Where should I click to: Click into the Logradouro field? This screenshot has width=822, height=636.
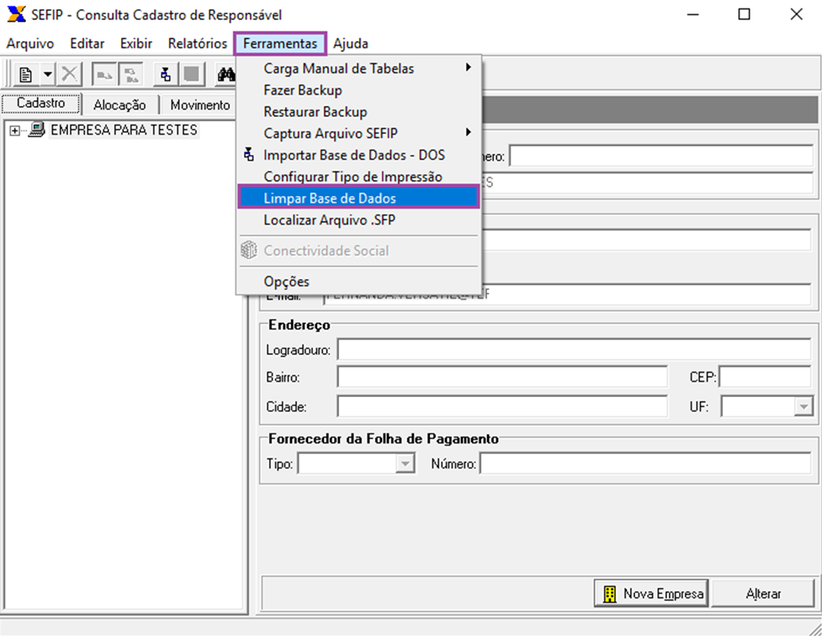click(x=574, y=349)
